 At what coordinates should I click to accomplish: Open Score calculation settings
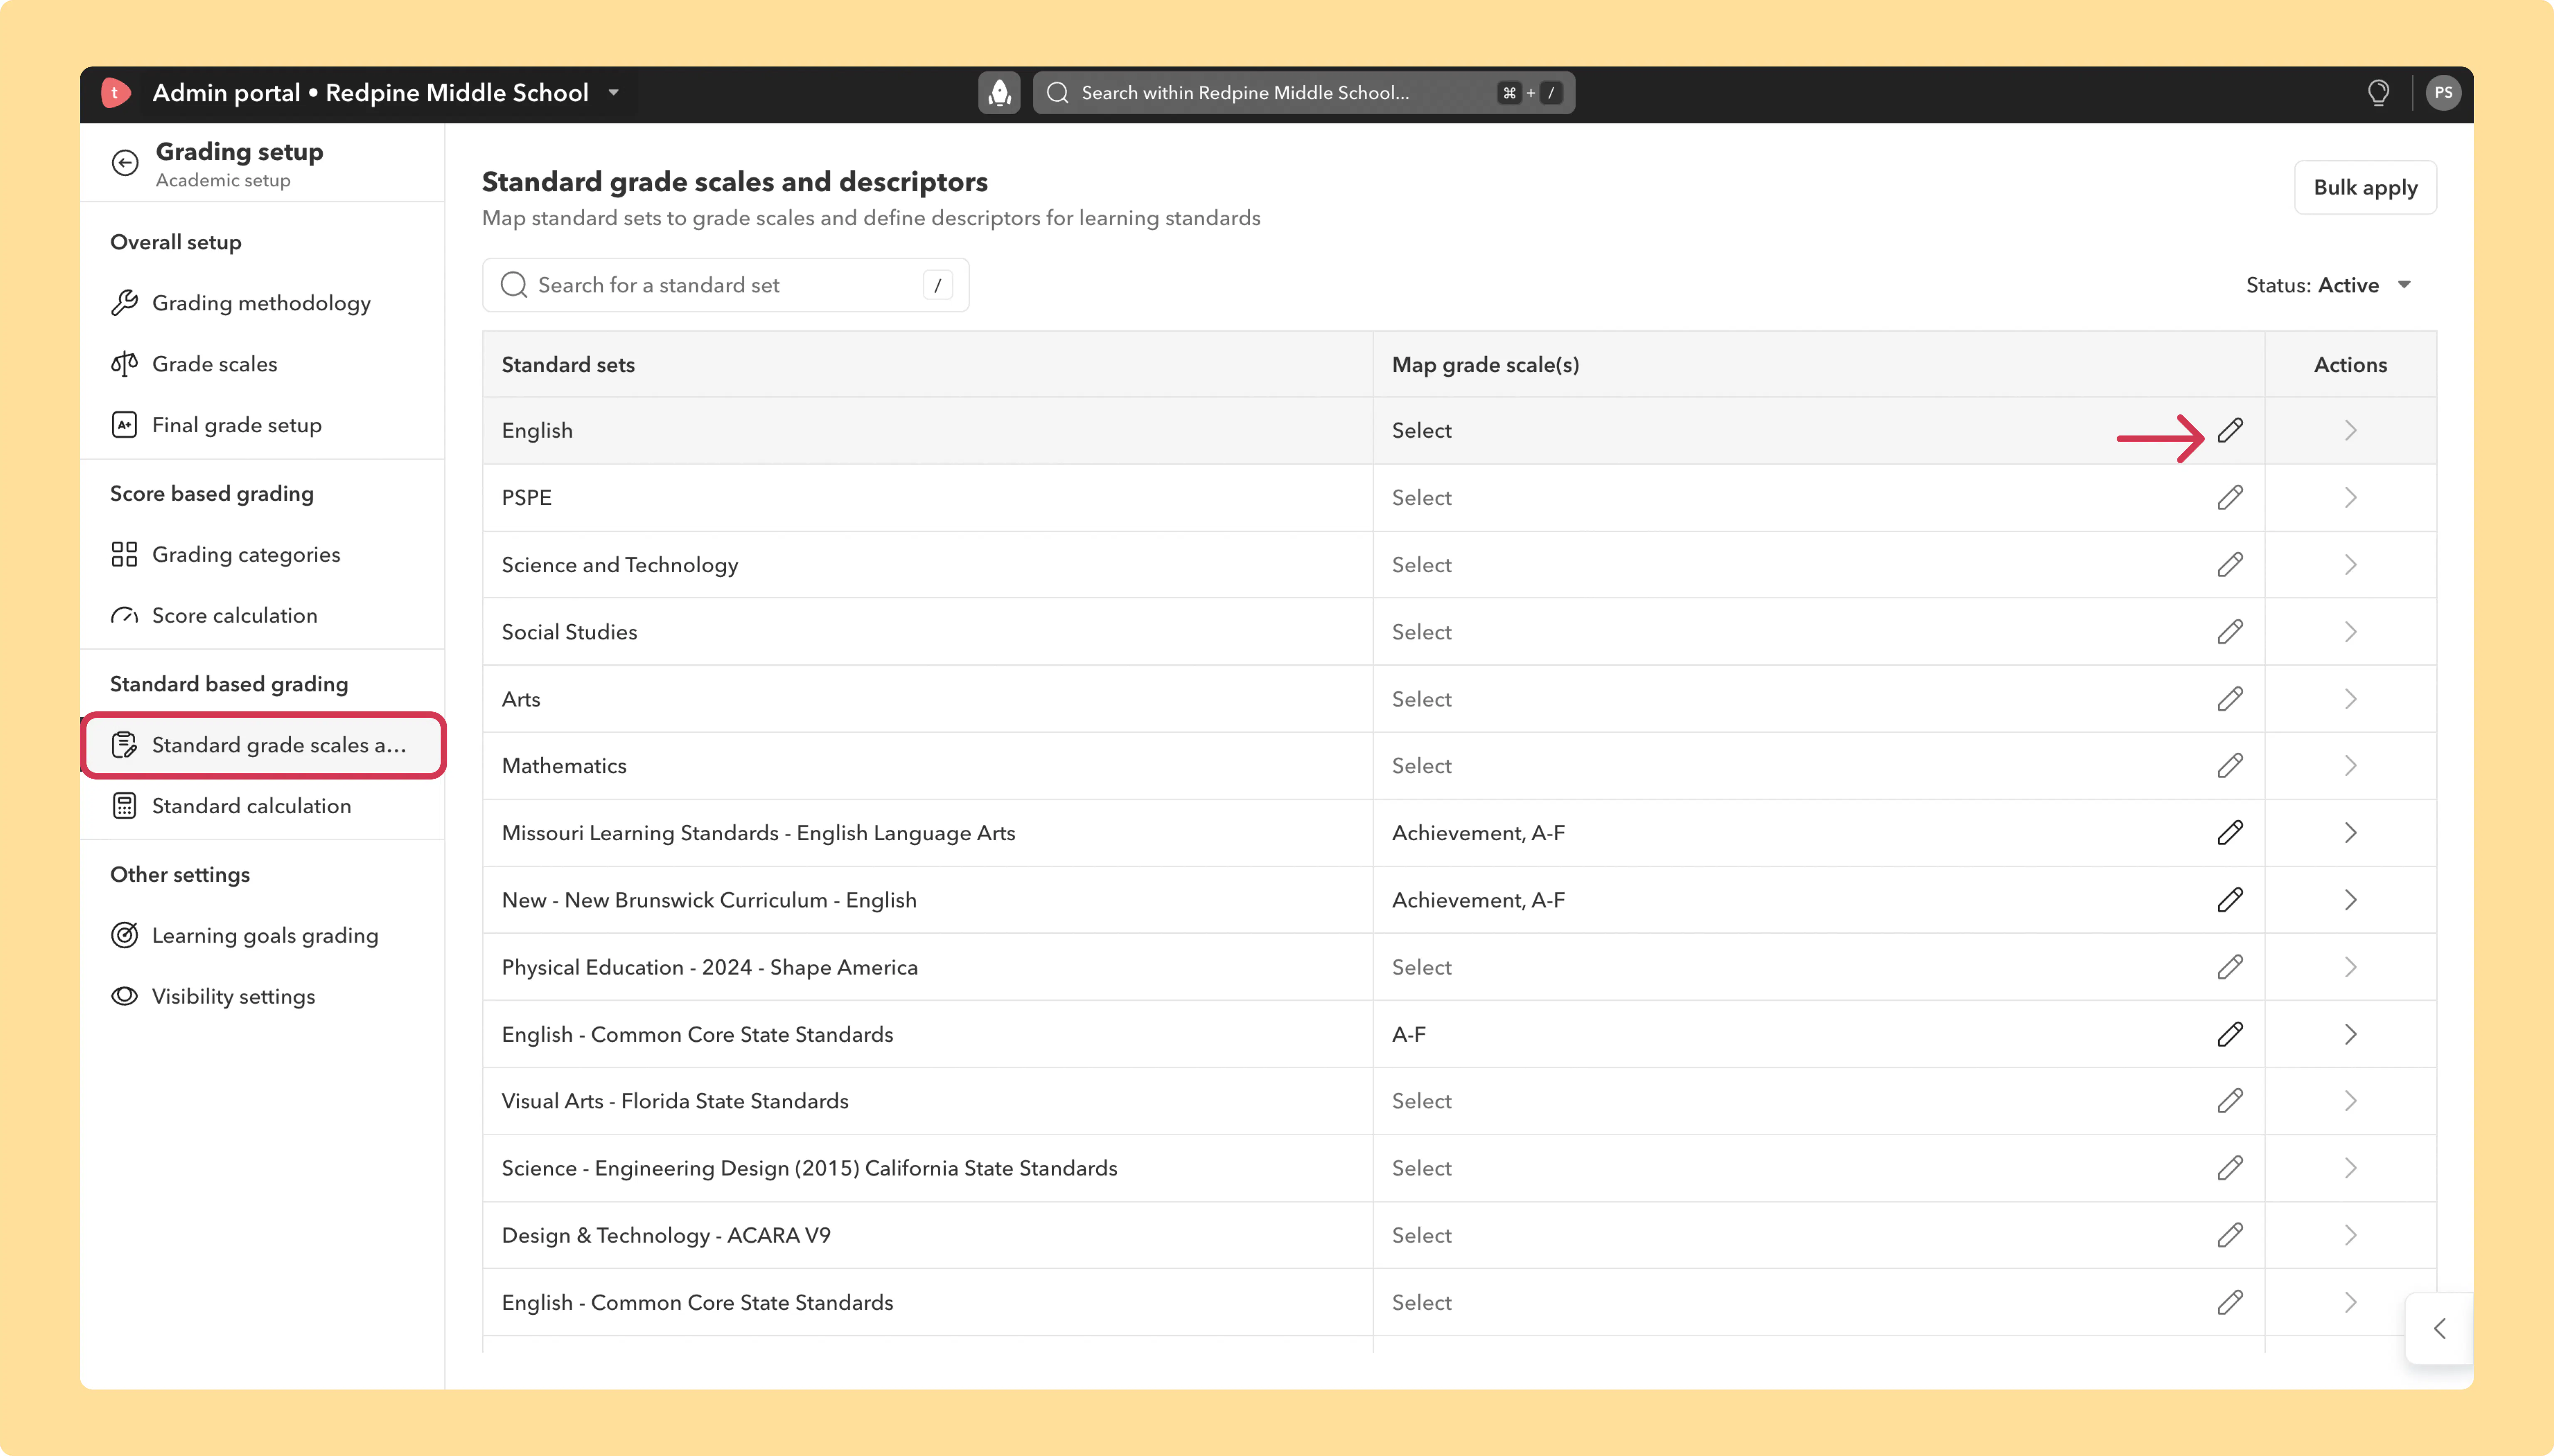tap(262, 615)
